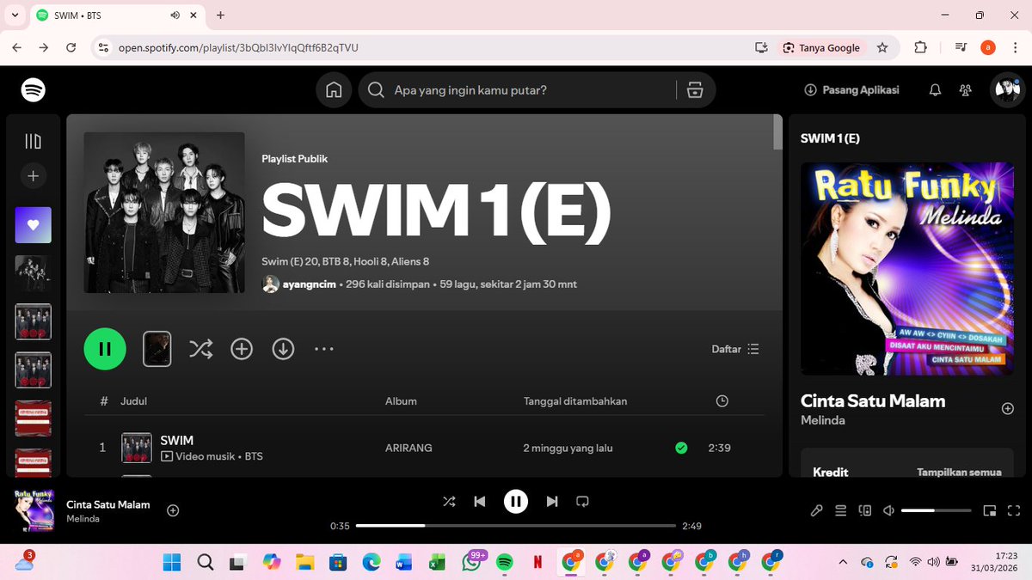Click Tanya Google button in address bar
The image size is (1032, 580).
(x=821, y=48)
